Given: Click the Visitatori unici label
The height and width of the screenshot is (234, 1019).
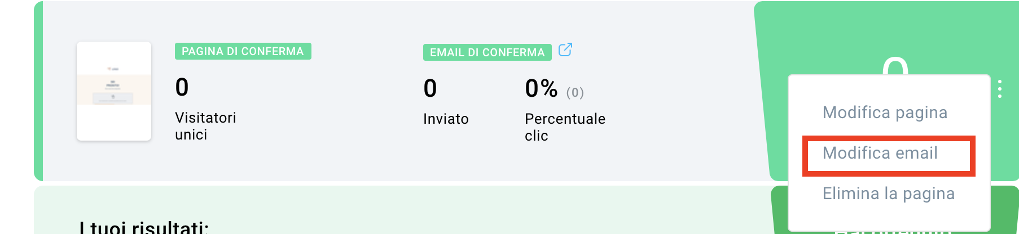Looking at the screenshot, I should [205, 126].
